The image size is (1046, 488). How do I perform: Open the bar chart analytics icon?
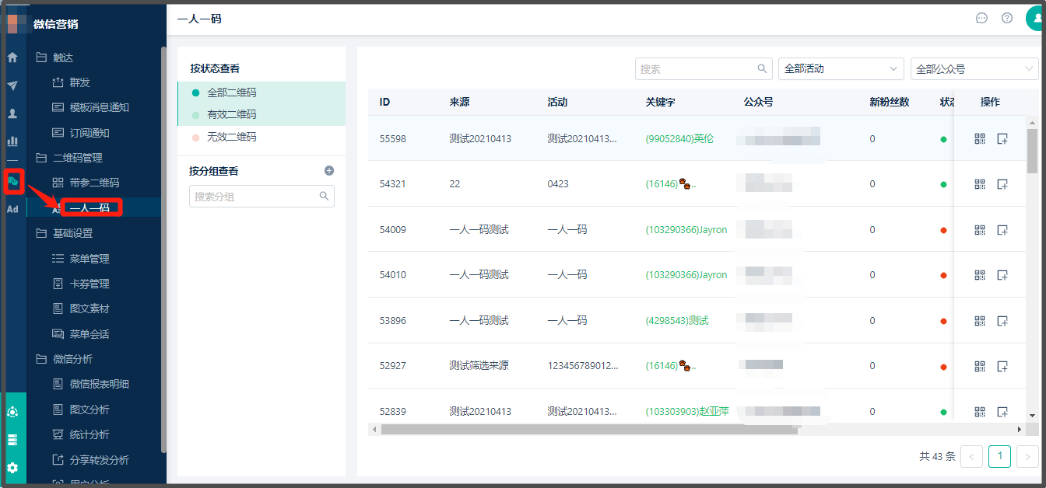coord(12,141)
